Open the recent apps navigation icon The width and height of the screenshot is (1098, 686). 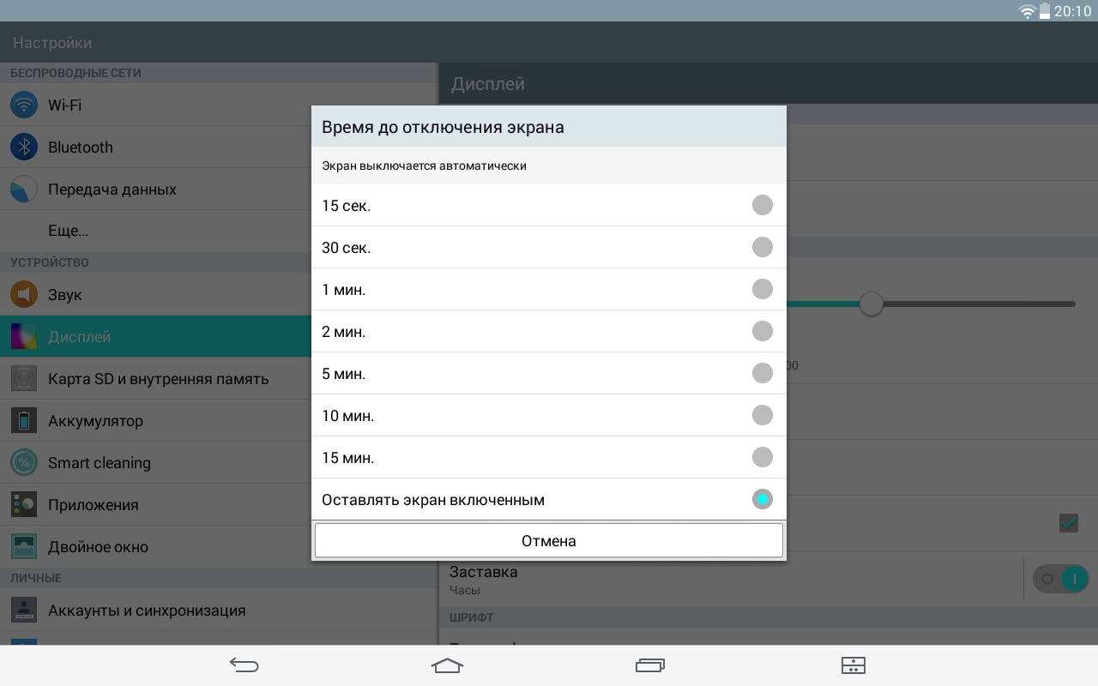[649, 665]
